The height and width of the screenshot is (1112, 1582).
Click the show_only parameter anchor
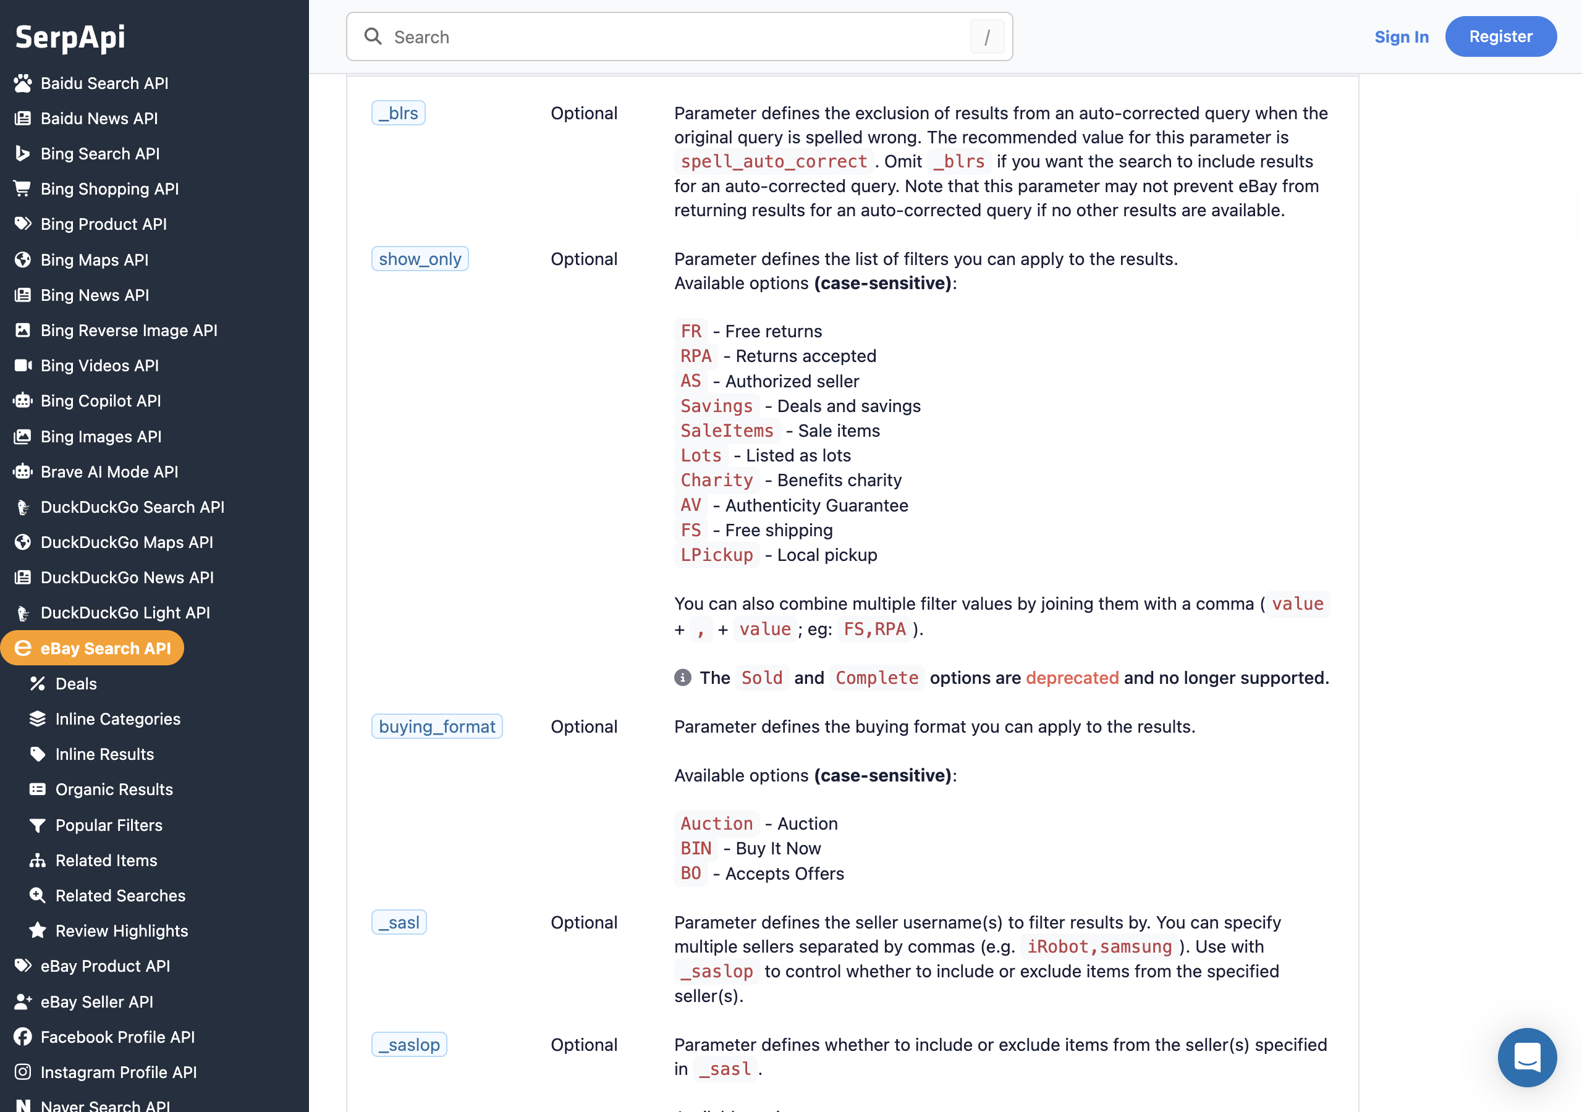click(x=420, y=259)
